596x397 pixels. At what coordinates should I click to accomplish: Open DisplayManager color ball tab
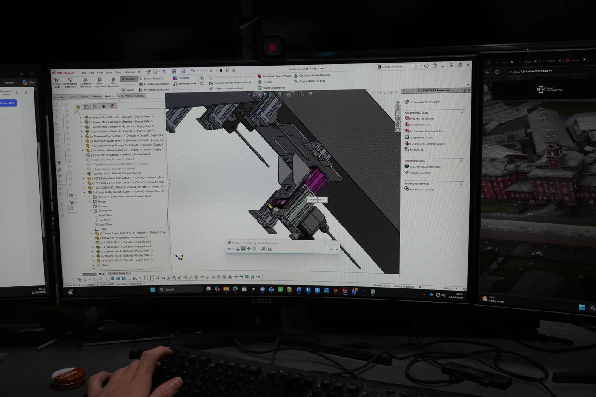[112, 106]
